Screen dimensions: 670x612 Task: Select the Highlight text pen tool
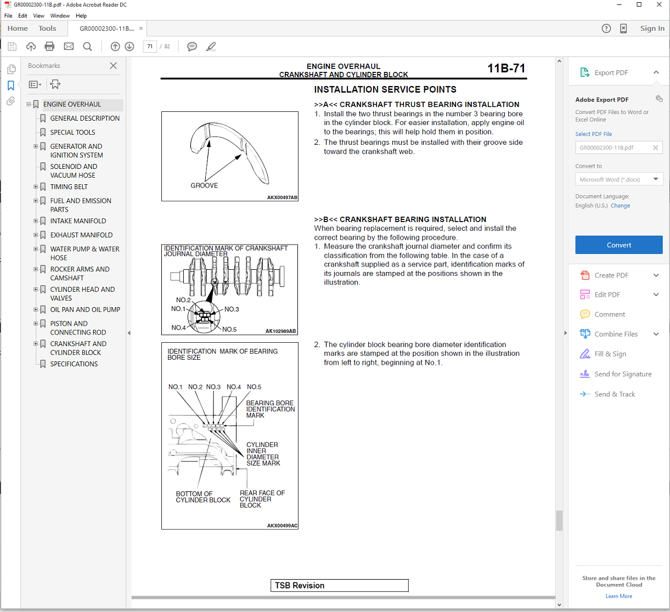[x=211, y=47]
